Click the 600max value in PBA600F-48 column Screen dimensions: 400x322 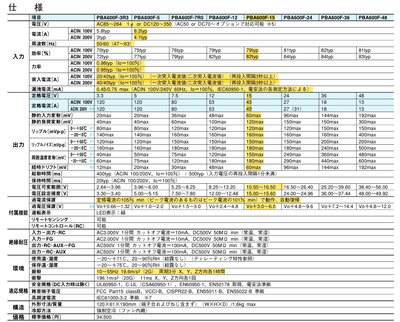tap(367, 161)
